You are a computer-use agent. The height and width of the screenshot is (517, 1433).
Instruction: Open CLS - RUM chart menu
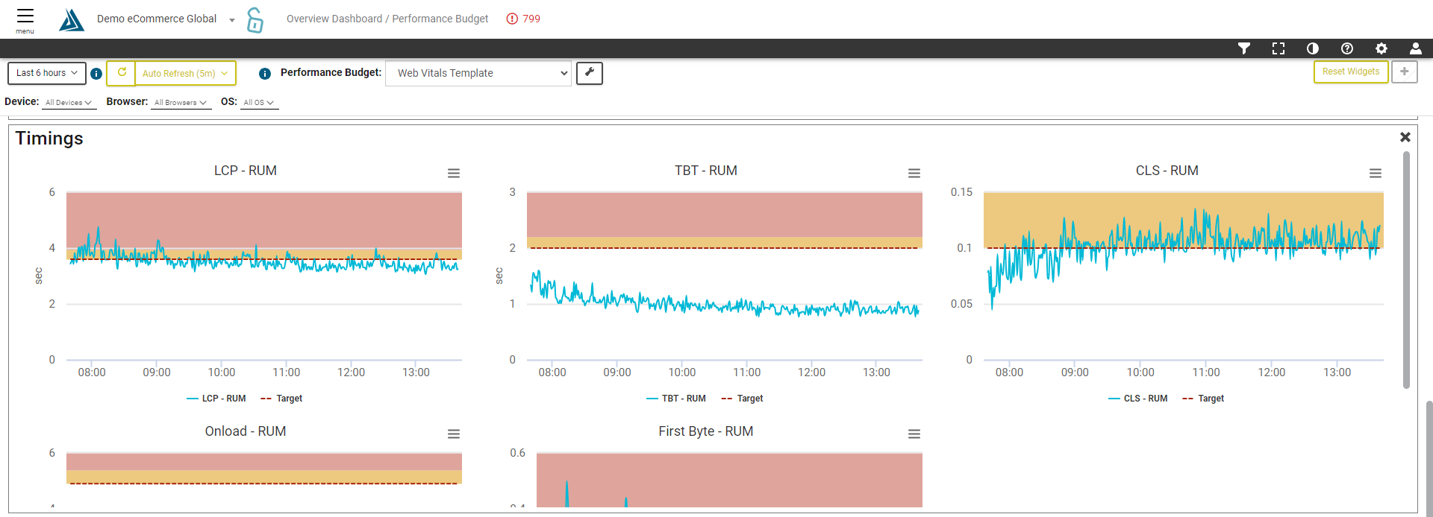pos(1376,174)
